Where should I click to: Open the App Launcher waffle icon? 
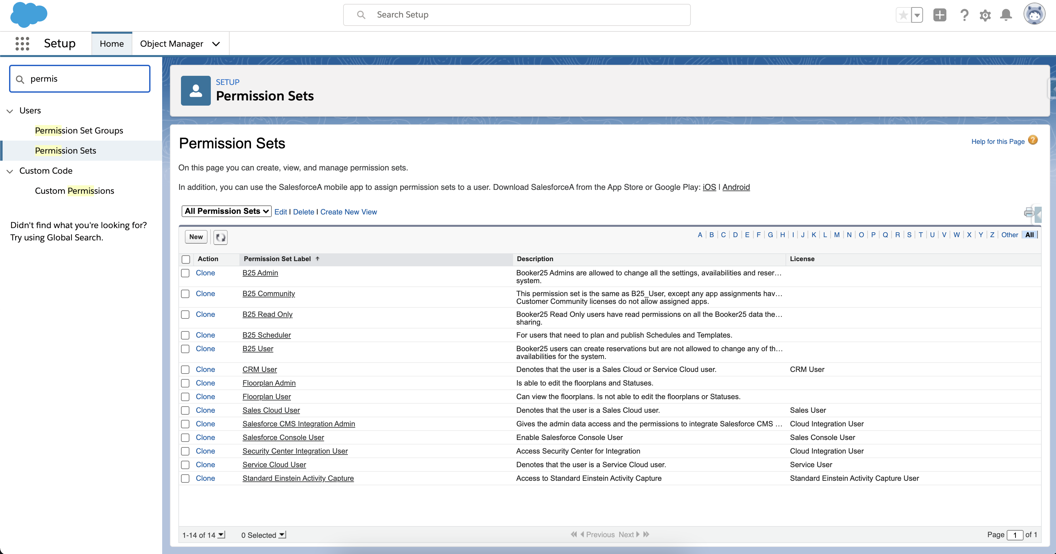[22, 43]
